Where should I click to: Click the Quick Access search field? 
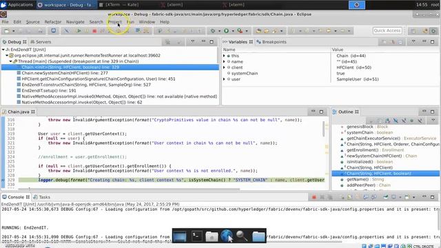tap(387, 30)
